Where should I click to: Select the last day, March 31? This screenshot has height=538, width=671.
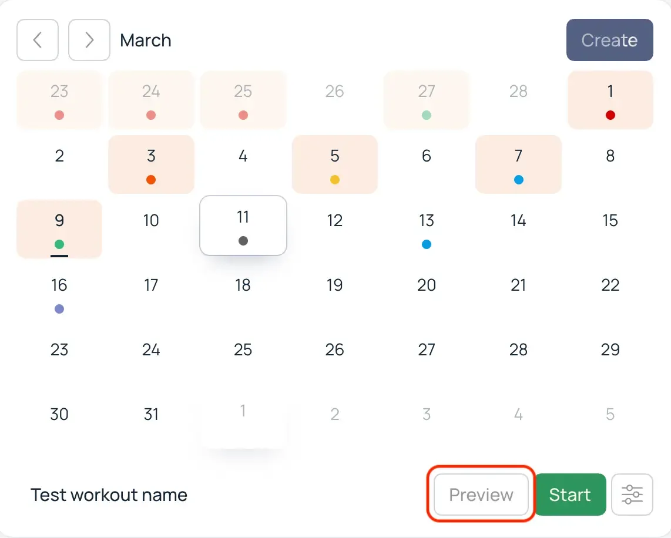[x=151, y=414]
